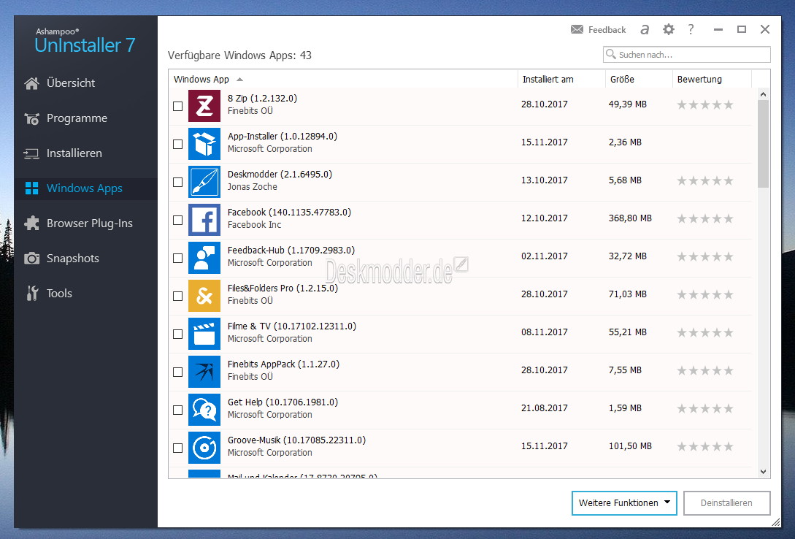Image resolution: width=795 pixels, height=539 pixels.
Task: Select the Get Help app icon
Action: click(204, 410)
